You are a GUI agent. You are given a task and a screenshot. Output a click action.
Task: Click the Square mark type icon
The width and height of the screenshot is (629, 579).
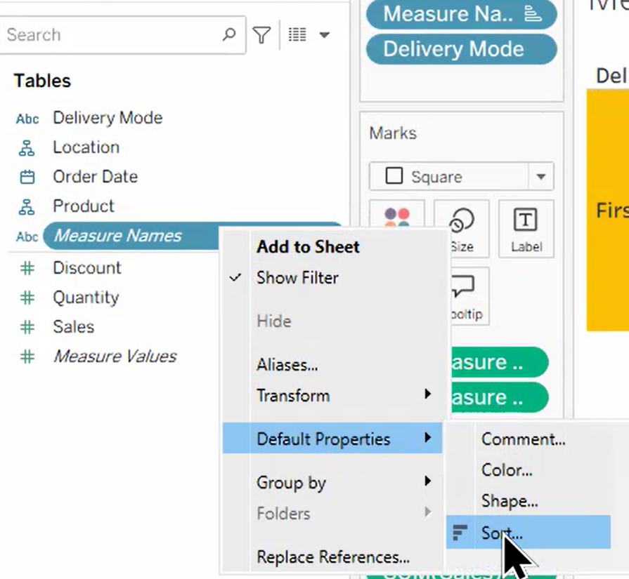[394, 176]
